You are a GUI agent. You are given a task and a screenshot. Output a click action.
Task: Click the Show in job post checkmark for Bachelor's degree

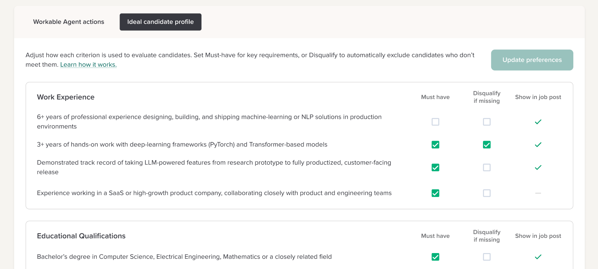538,257
